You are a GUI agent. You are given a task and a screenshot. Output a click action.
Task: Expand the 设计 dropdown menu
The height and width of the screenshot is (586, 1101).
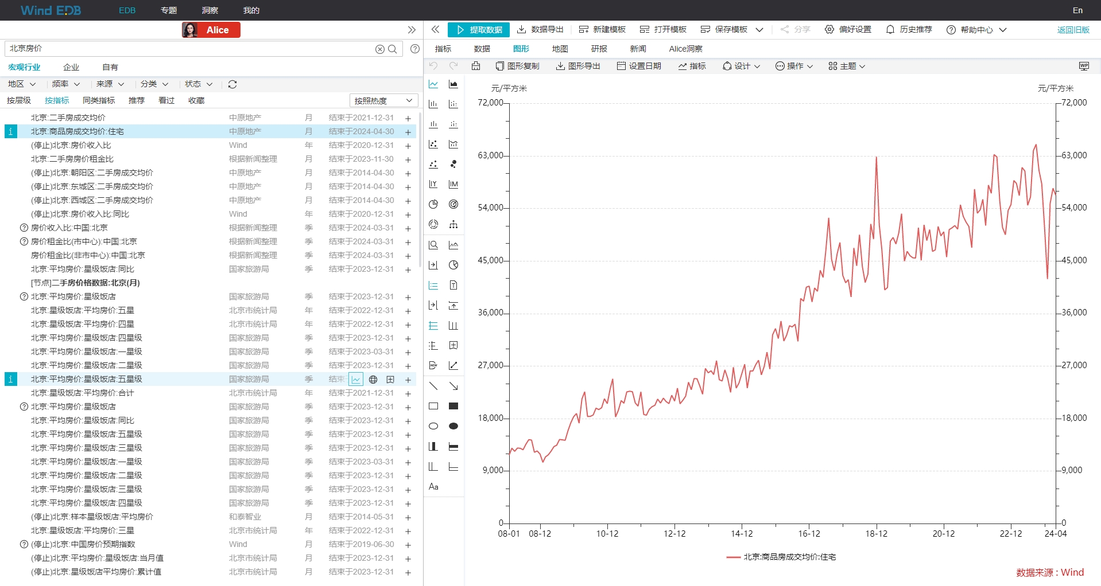click(741, 67)
